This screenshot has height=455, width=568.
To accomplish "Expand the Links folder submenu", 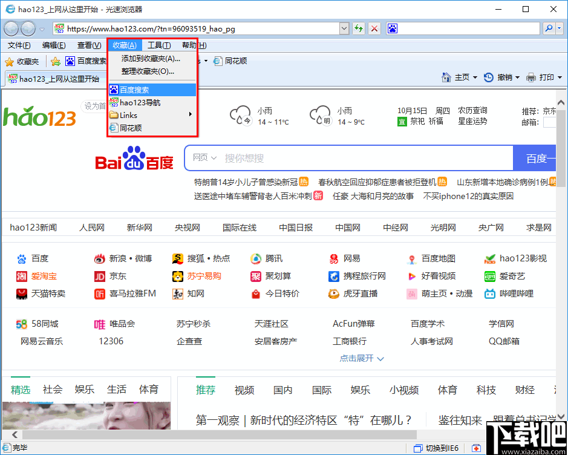I will [x=152, y=115].
